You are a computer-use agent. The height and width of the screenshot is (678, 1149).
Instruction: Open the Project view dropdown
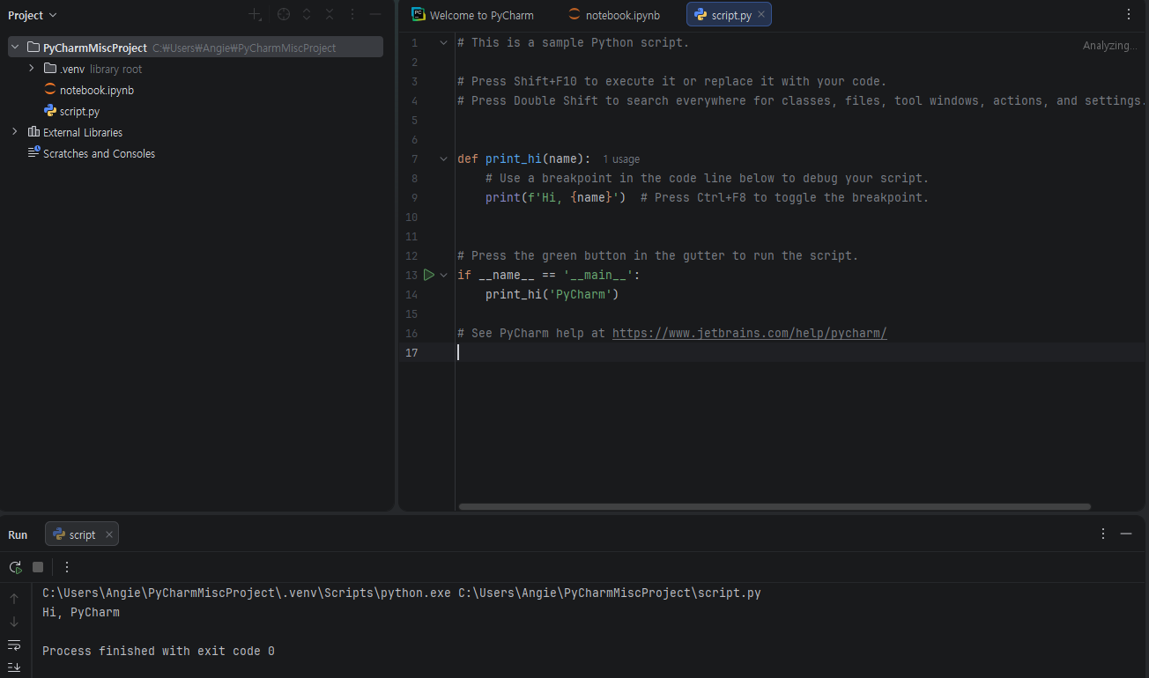point(32,15)
